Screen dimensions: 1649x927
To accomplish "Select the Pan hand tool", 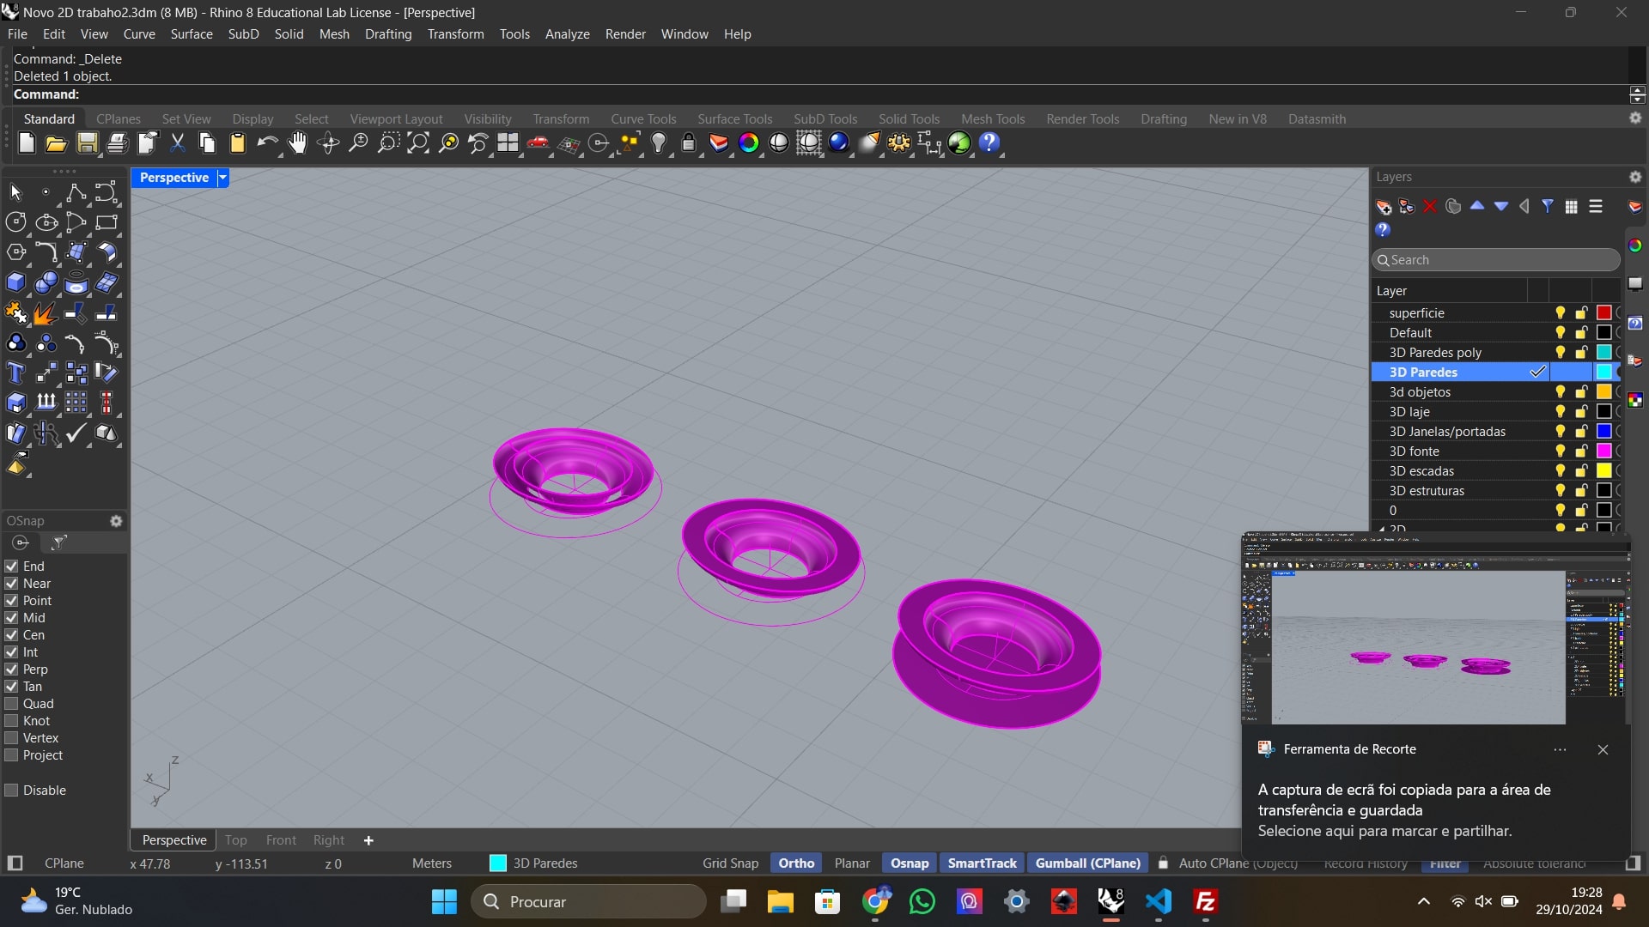I will (297, 143).
